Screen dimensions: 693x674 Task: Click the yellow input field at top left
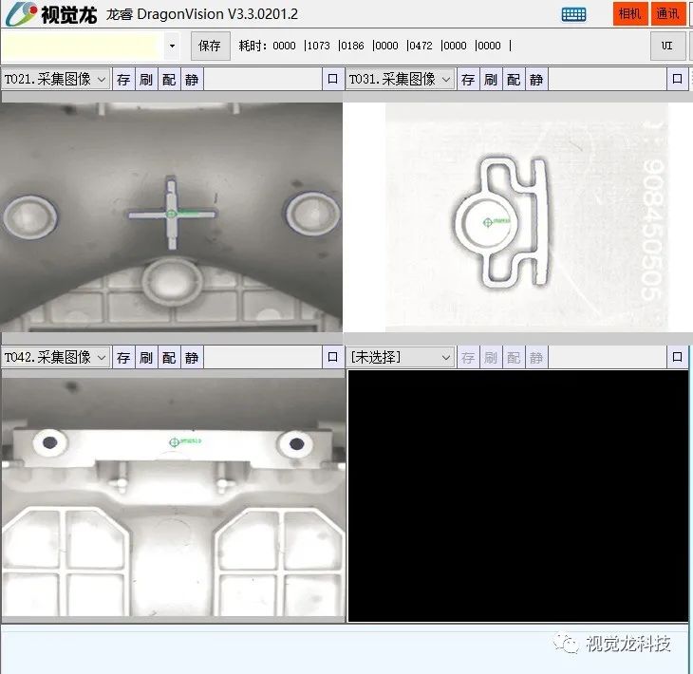click(x=80, y=46)
